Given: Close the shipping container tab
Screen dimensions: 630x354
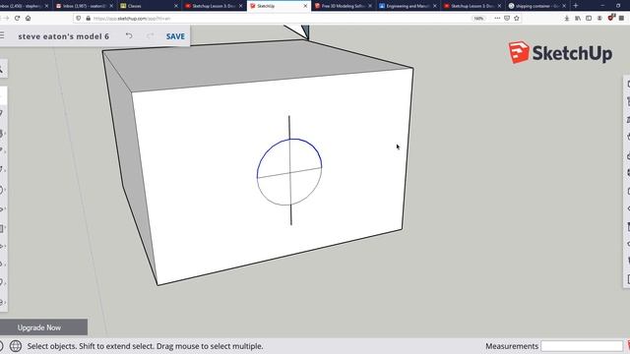Looking at the screenshot, I should pos(564,6).
